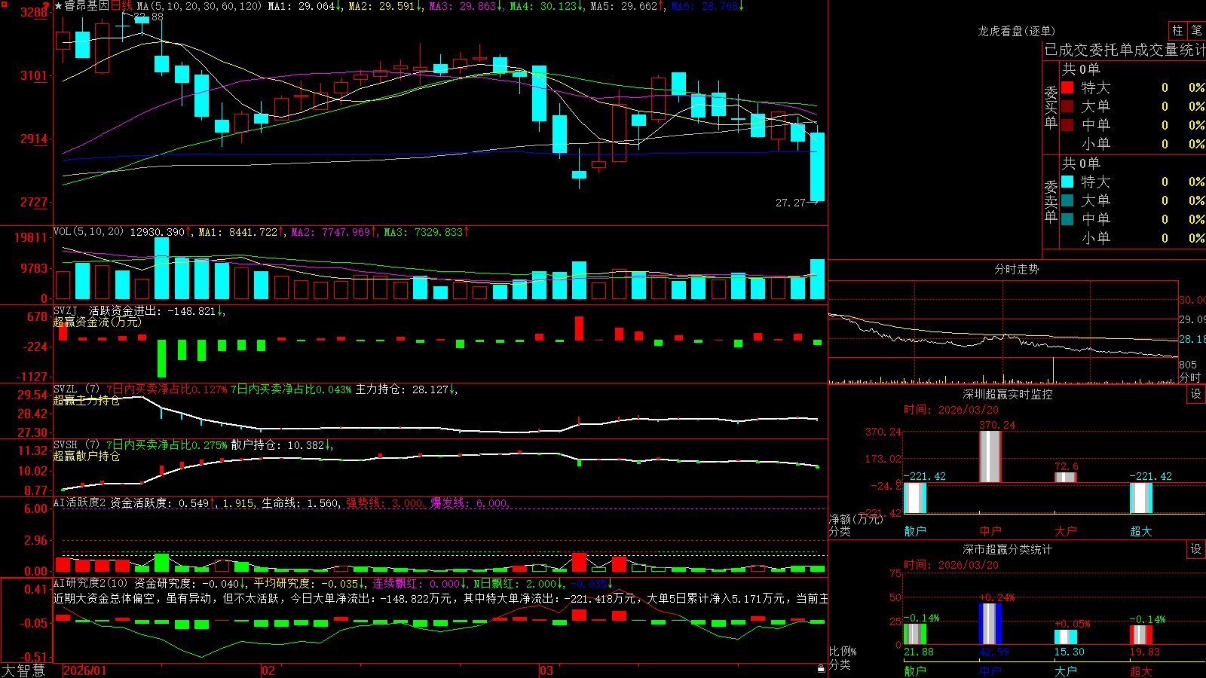Click the last cyan candlestick at 27.27 low
1206x678 pixels.
coord(817,166)
